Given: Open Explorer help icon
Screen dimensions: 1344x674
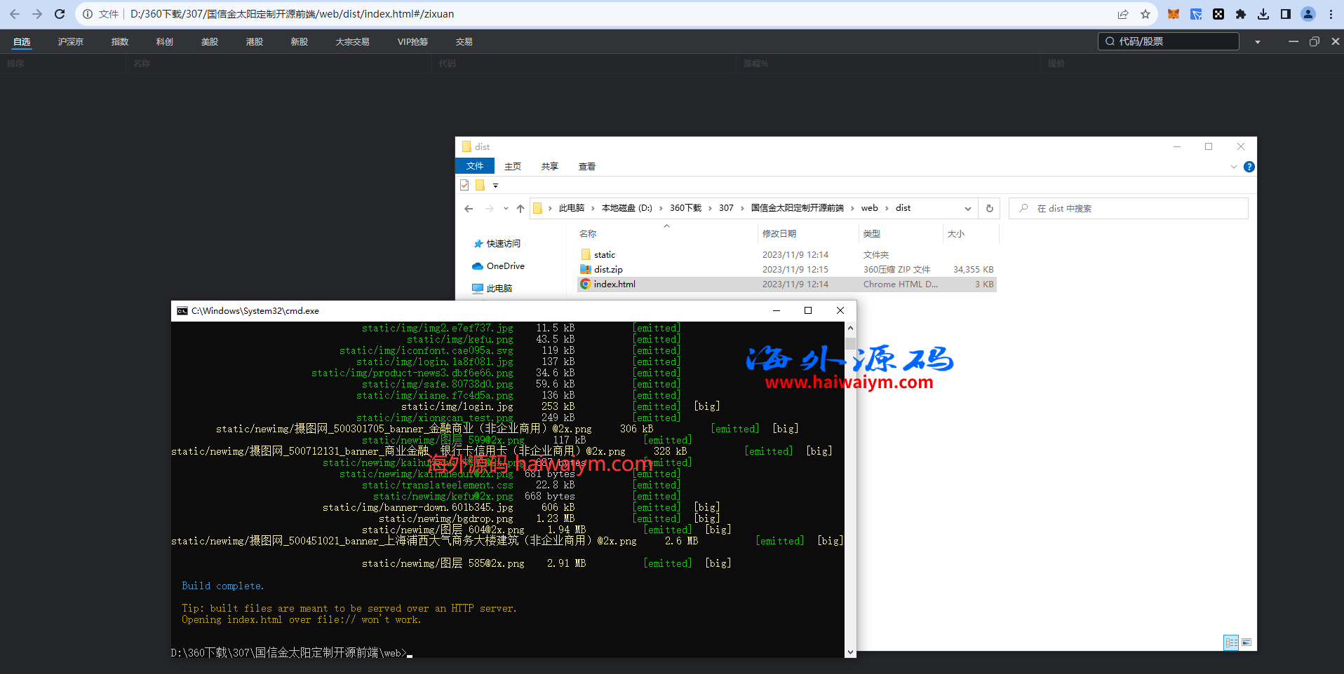Looking at the screenshot, I should 1249,167.
